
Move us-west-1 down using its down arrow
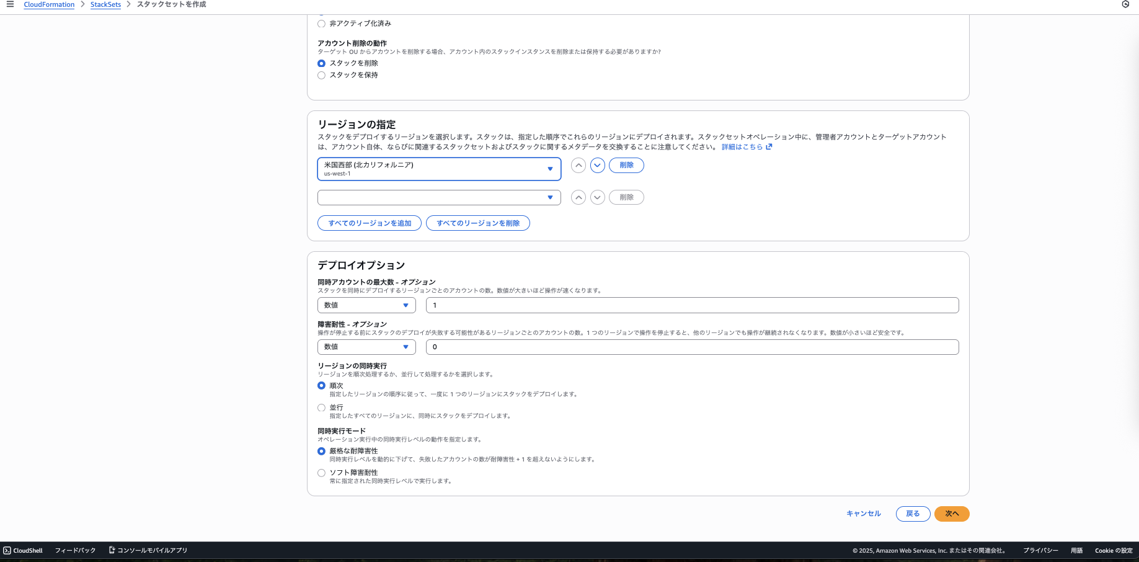click(597, 165)
